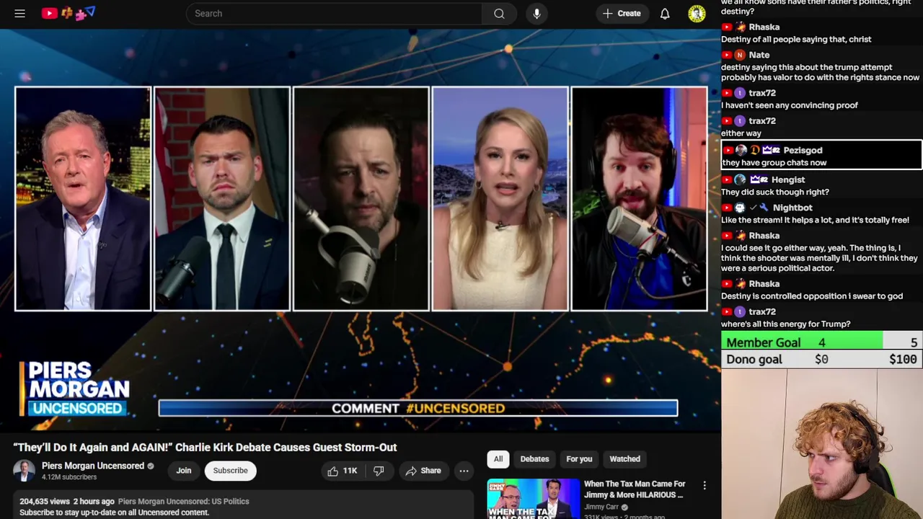The height and width of the screenshot is (519, 923).
Task: Click '204,635 views 2 hours ago' text
Action: tap(67, 501)
